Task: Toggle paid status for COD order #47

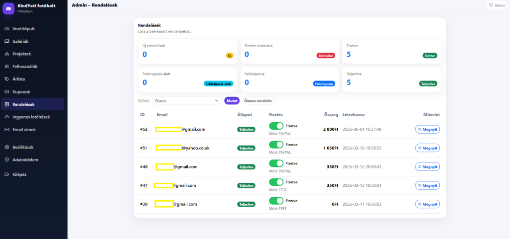Action: tap(276, 182)
